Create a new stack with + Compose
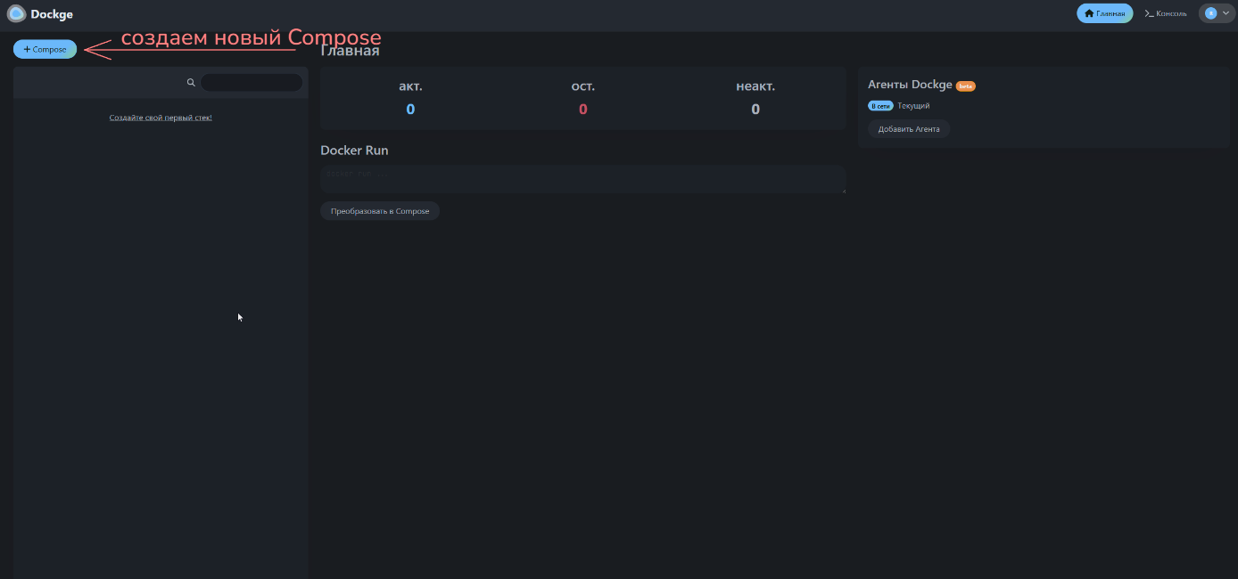 45,49
